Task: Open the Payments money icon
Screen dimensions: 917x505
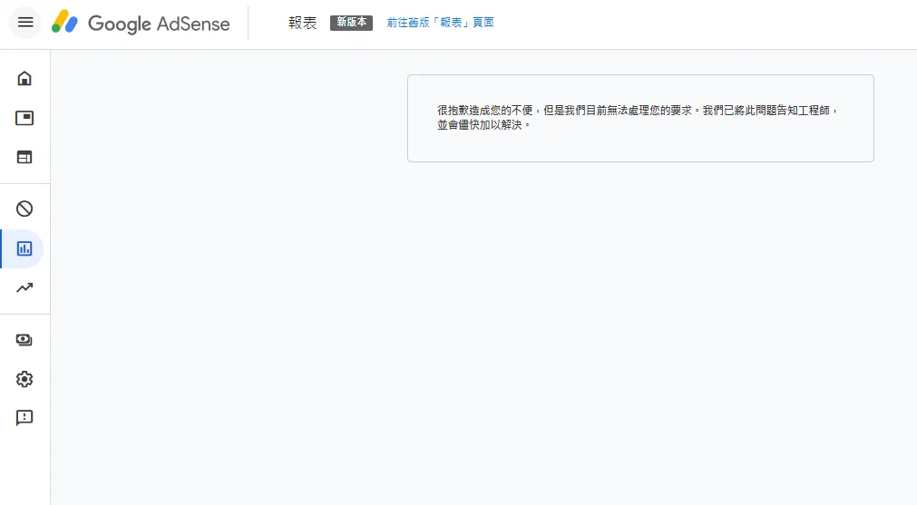Action: point(24,340)
